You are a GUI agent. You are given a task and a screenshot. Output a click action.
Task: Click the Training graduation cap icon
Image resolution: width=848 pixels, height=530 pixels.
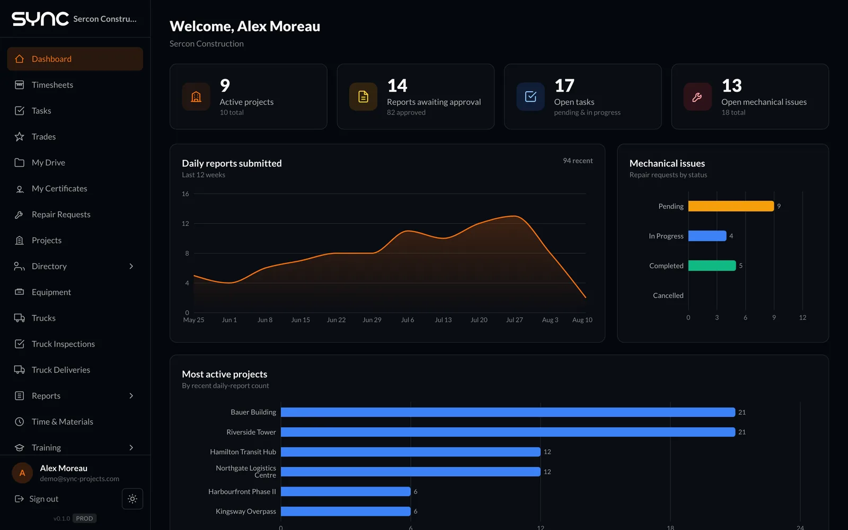tap(20, 448)
